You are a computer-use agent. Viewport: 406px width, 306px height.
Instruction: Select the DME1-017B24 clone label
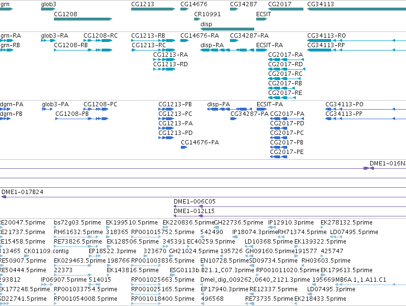tap(22, 192)
